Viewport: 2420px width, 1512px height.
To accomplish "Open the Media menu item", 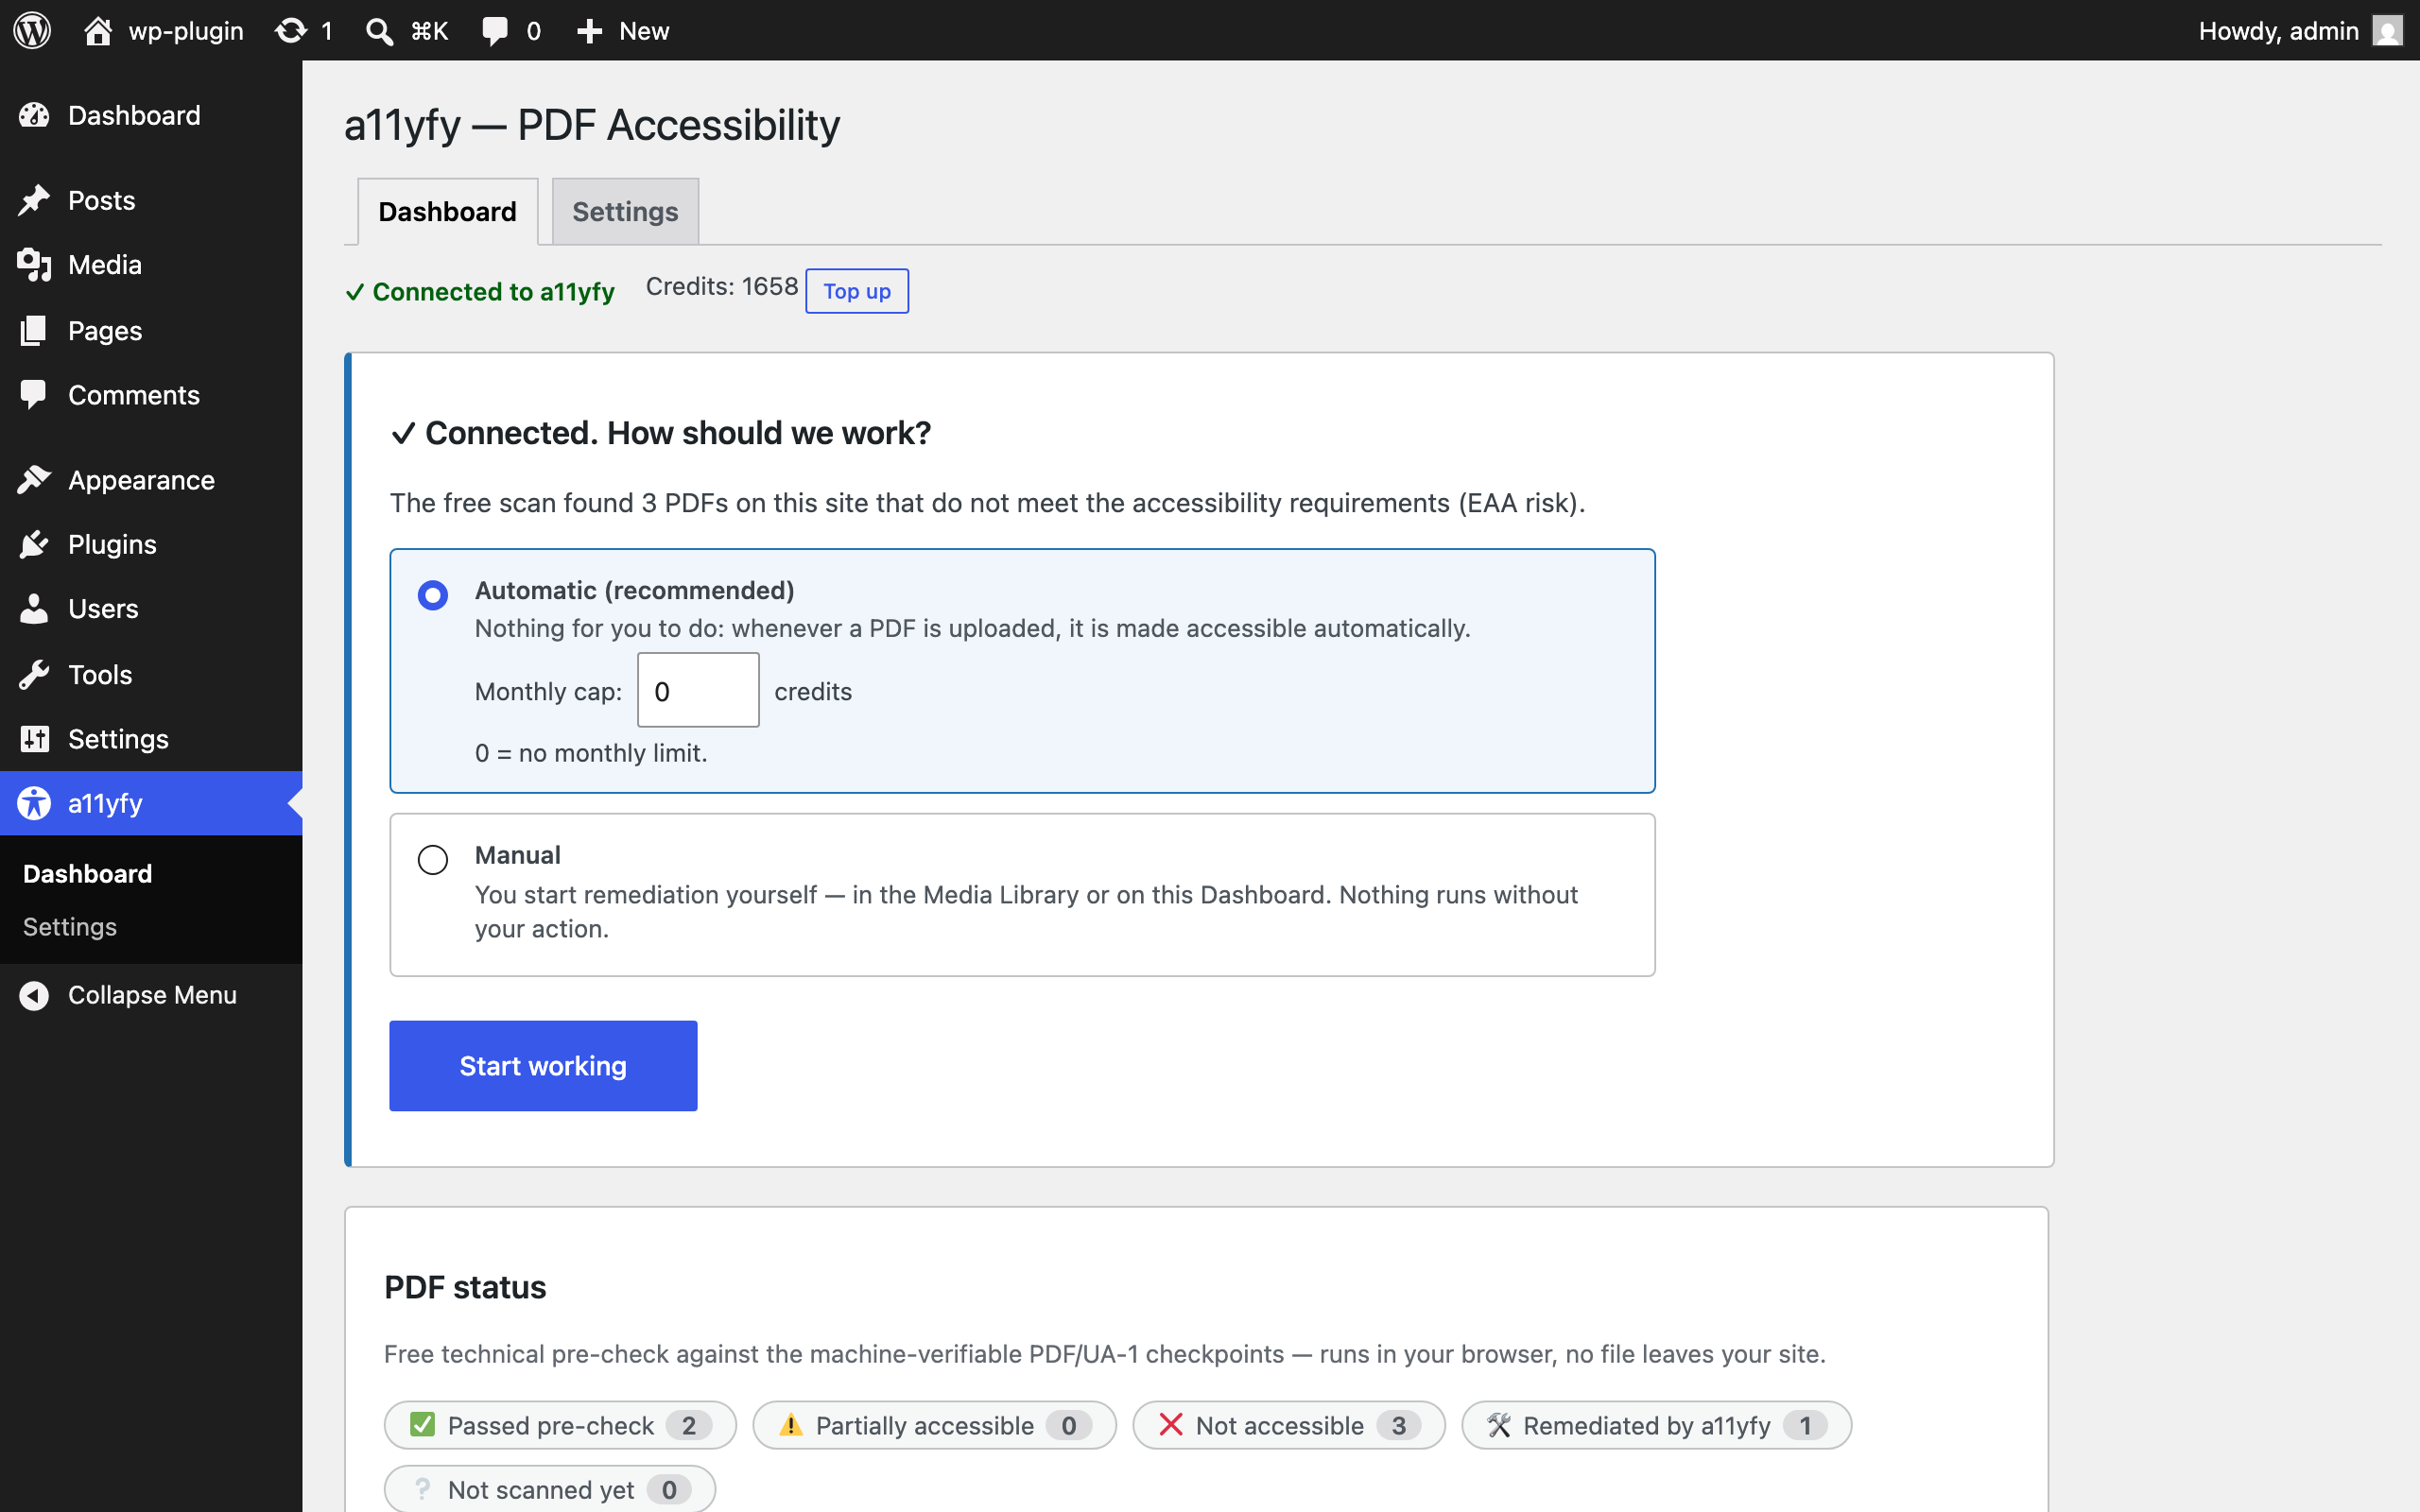I will [151, 265].
